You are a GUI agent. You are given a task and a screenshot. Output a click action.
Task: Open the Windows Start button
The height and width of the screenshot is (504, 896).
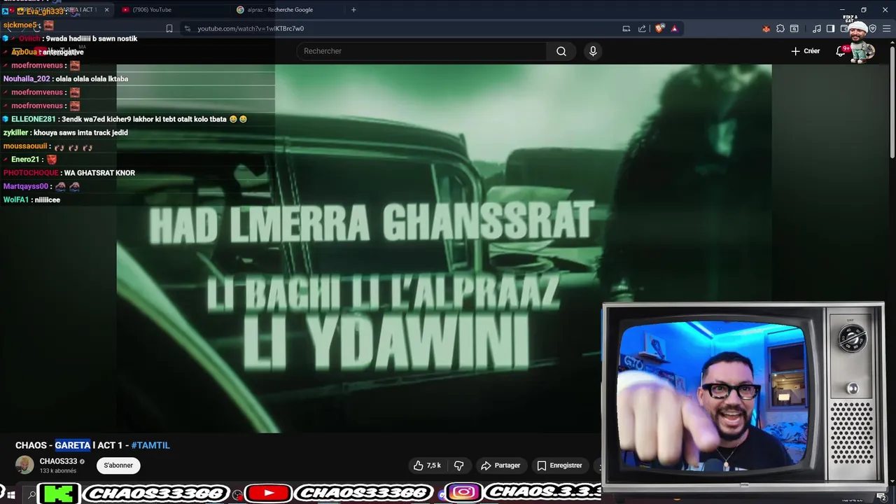point(10,495)
